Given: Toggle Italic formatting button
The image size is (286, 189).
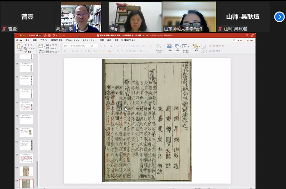Looking at the screenshot, I should point(69,51).
